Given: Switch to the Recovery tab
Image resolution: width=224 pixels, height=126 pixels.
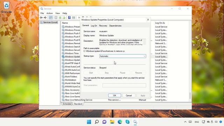Looking at the screenshot, I should [x=103, y=26].
